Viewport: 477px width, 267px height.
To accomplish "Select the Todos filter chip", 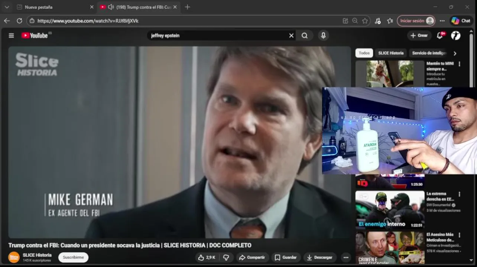I will coord(364,53).
